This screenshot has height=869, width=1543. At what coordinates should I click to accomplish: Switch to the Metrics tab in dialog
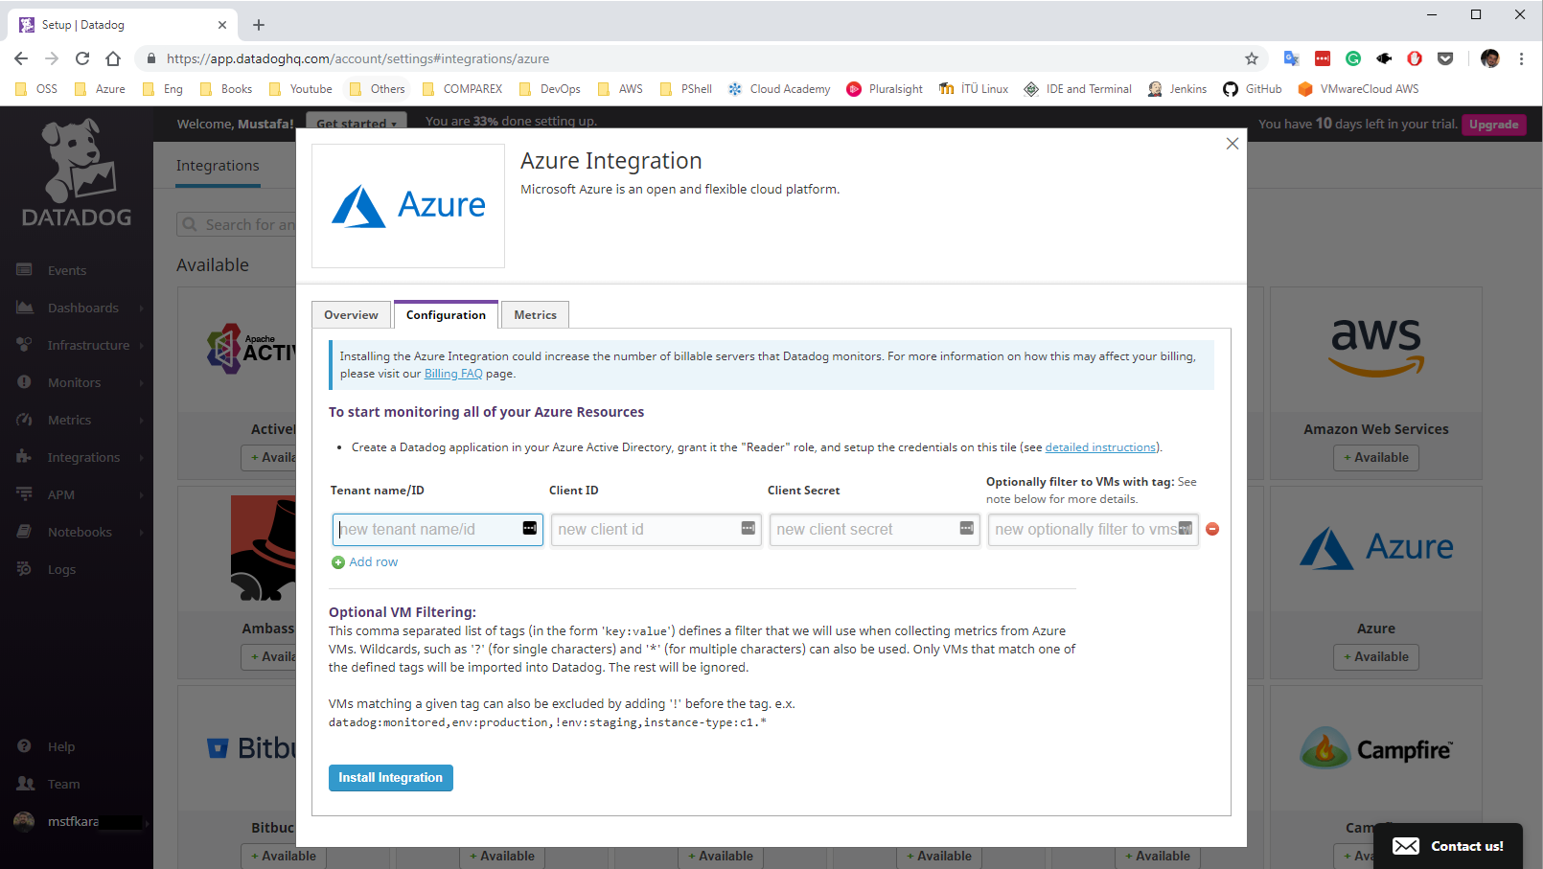click(x=535, y=314)
